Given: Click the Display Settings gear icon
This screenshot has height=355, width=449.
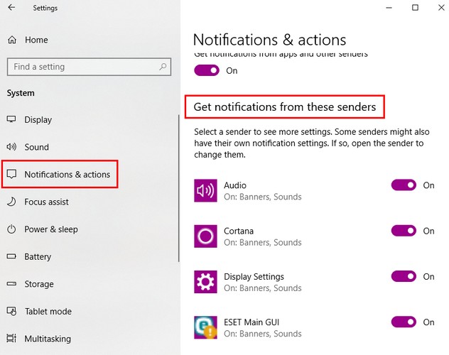Looking at the screenshot, I should click(x=205, y=282).
